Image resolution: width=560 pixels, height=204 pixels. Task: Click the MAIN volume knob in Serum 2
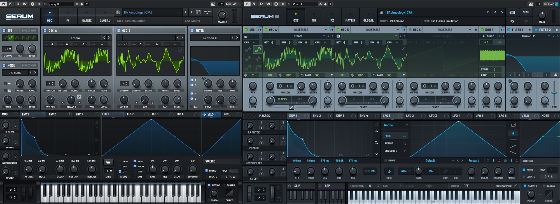pos(542,15)
